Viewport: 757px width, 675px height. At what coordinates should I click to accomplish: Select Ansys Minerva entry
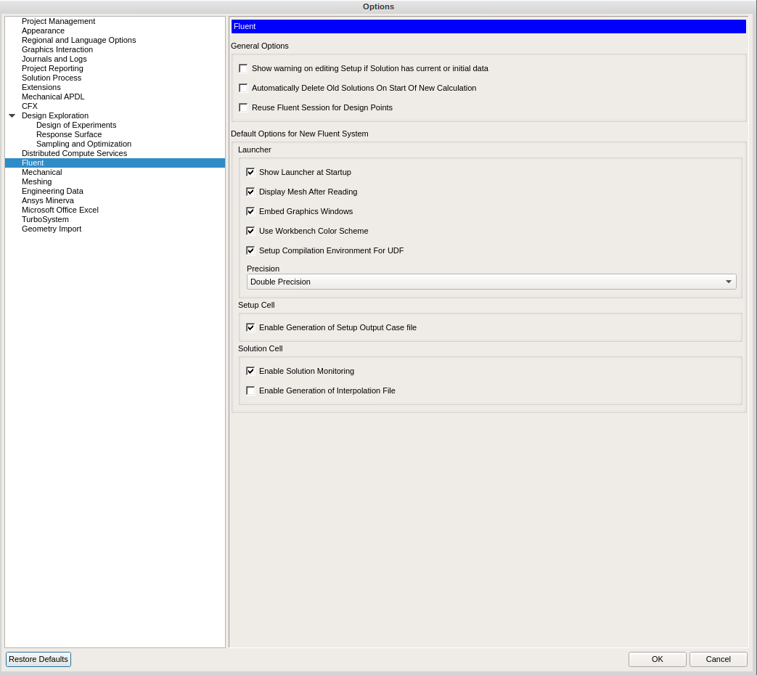point(48,200)
